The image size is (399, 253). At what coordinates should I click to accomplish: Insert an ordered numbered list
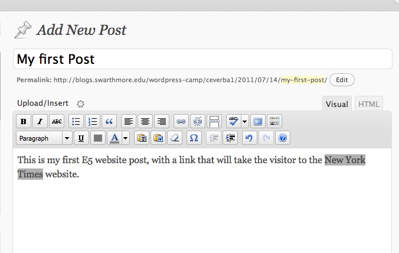pyautogui.click(x=93, y=121)
